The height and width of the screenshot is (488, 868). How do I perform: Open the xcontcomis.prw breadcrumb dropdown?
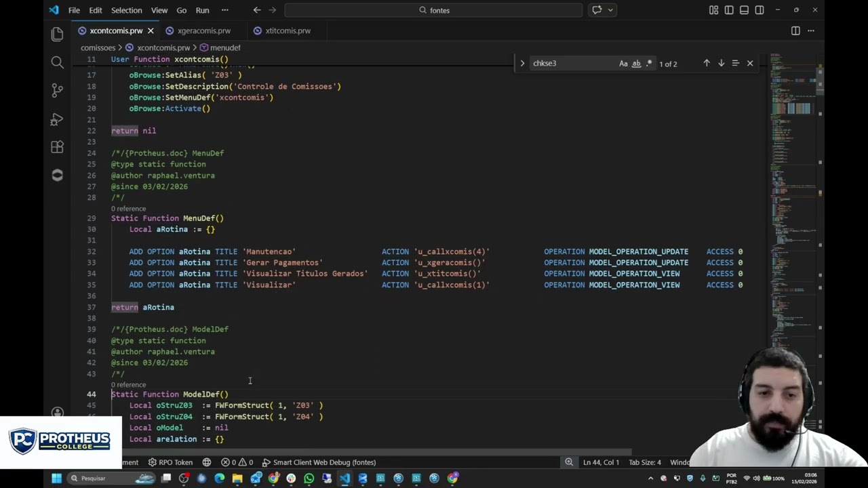point(163,47)
